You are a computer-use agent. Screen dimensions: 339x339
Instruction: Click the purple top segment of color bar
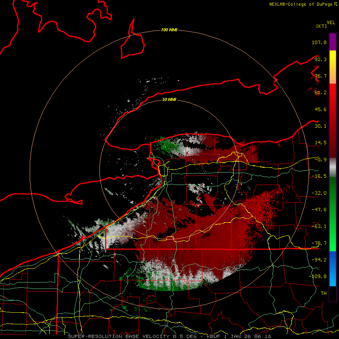pyautogui.click(x=333, y=42)
